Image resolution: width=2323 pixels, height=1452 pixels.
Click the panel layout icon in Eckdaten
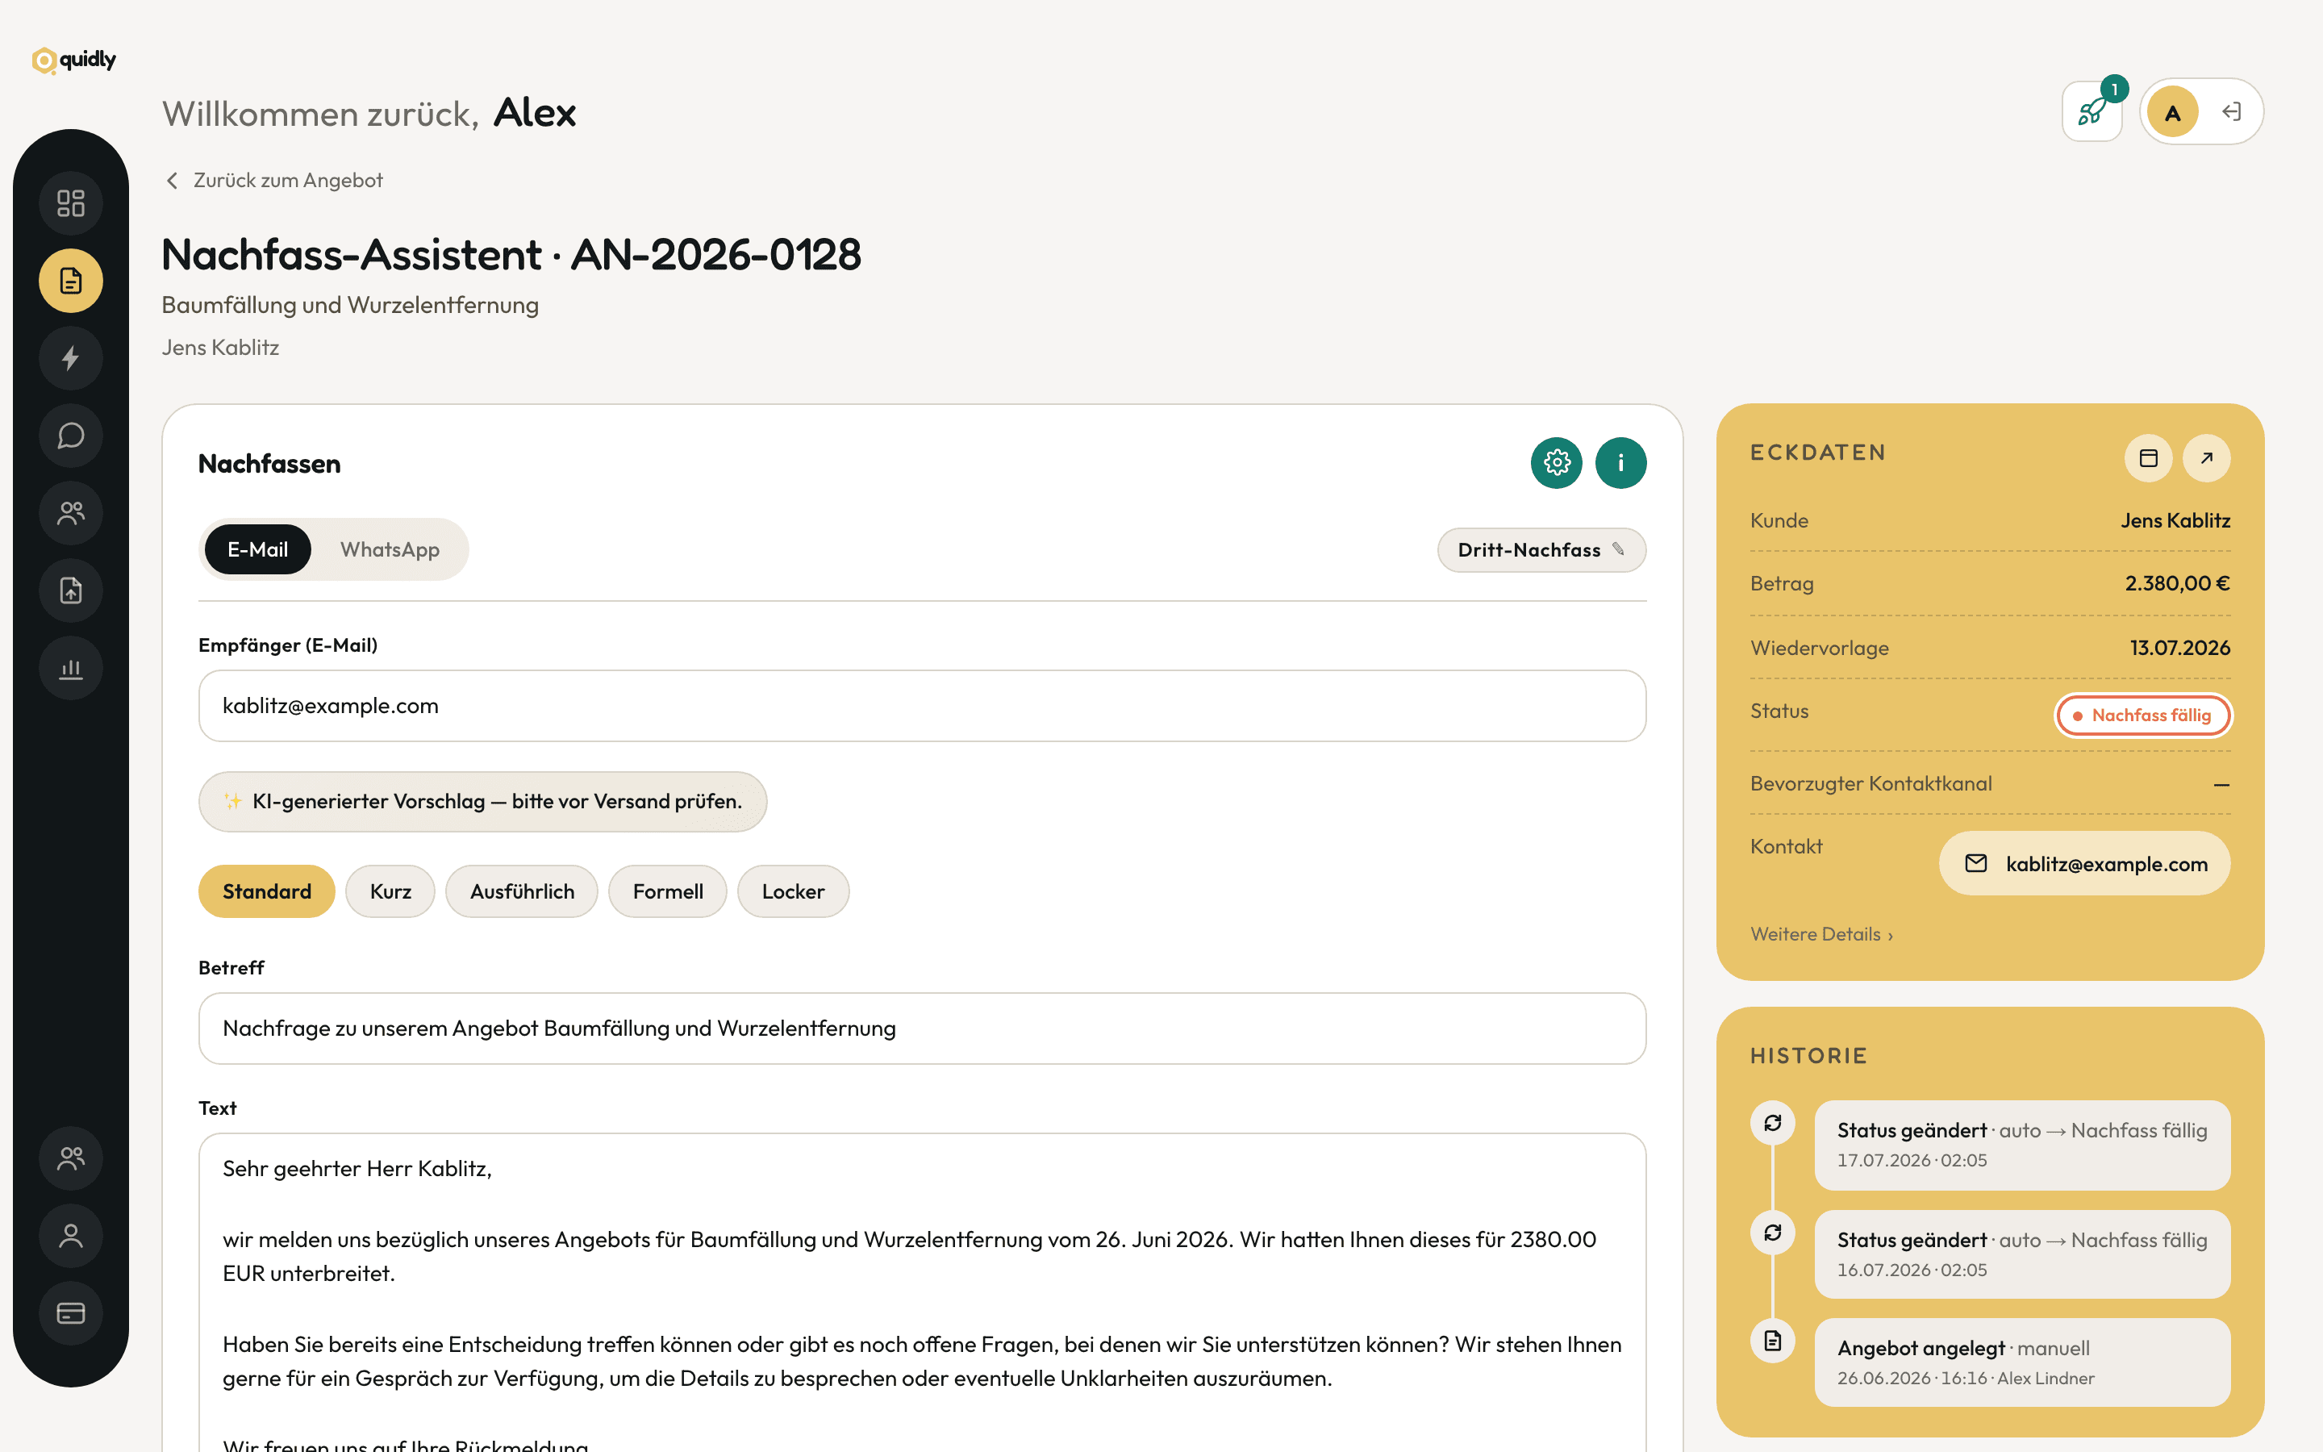pos(2148,458)
